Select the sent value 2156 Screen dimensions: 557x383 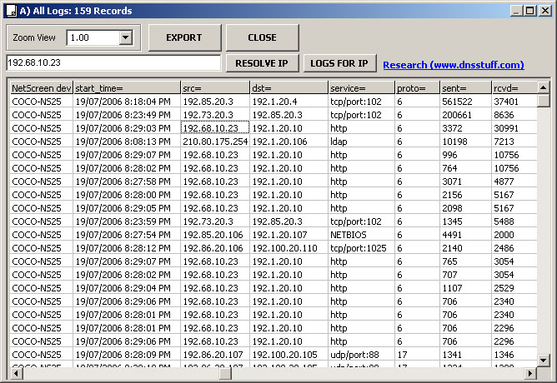[x=466, y=195]
